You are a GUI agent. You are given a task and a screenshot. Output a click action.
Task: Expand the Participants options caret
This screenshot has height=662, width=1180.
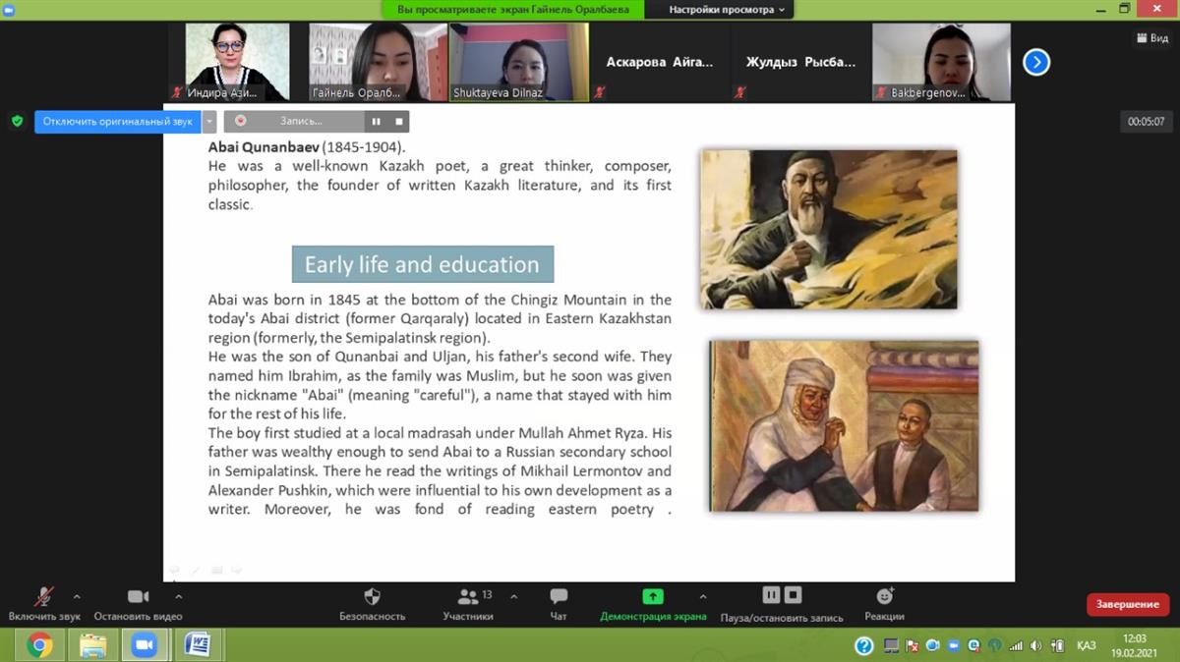[513, 595]
